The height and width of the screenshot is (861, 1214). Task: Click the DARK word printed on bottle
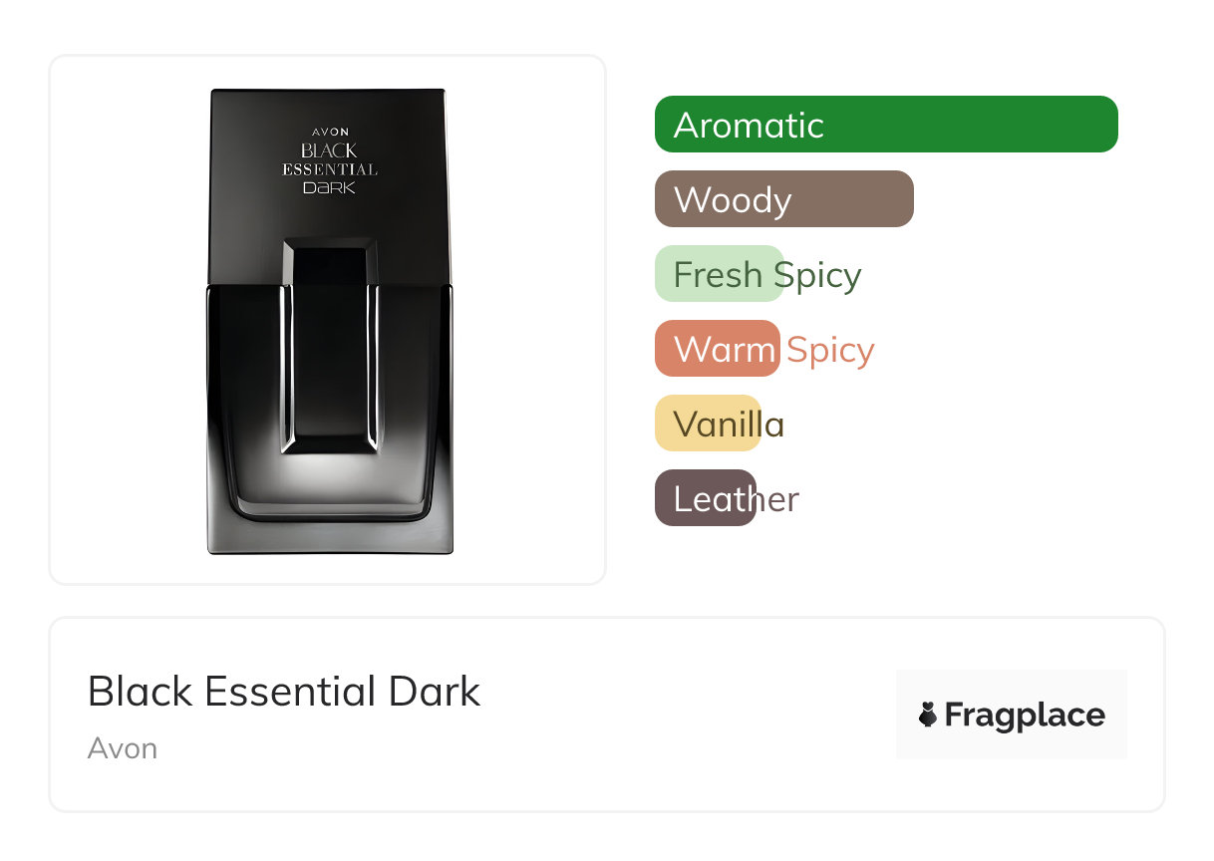[329, 187]
